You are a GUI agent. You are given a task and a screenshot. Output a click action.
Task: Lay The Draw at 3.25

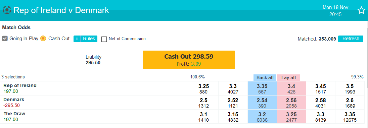291,116
